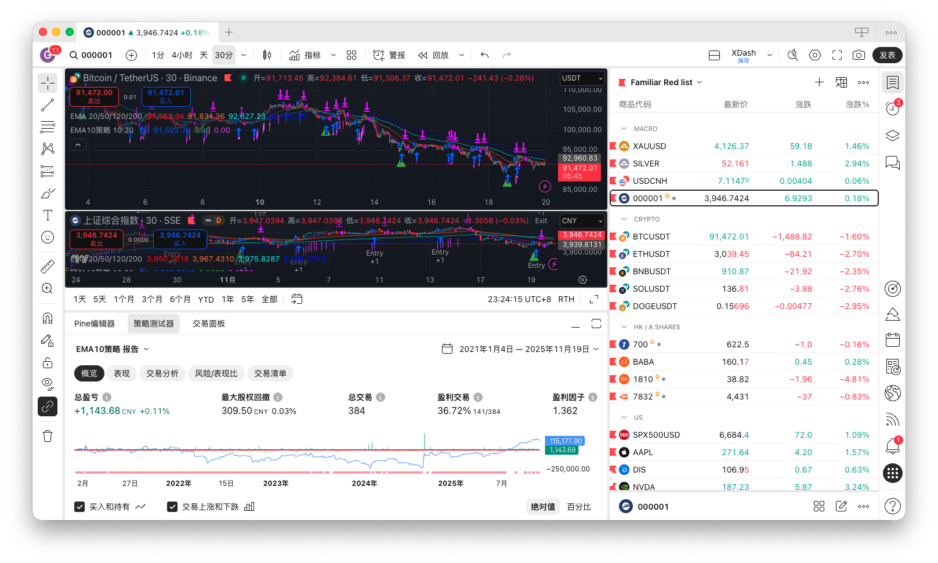The image size is (938, 563).
Task: Expand the Familiar Red list dropdown
Action: (700, 82)
